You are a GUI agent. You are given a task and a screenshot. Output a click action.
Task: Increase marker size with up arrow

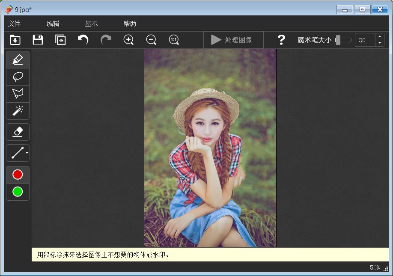tap(379, 37)
